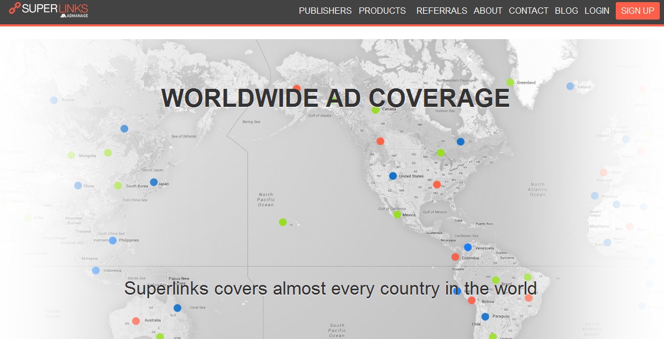Image resolution: width=664 pixels, height=339 pixels.
Task: Select the blue marker at Venezuela
Action: click(x=467, y=247)
